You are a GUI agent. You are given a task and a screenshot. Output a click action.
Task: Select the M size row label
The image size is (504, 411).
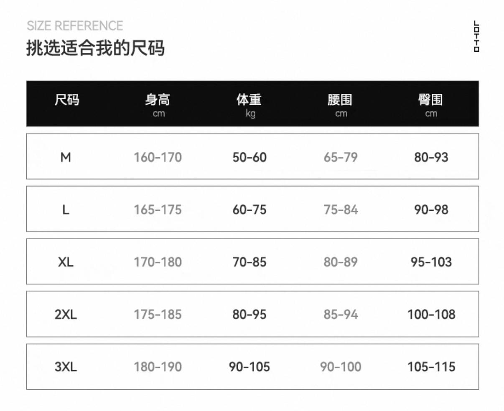point(66,157)
